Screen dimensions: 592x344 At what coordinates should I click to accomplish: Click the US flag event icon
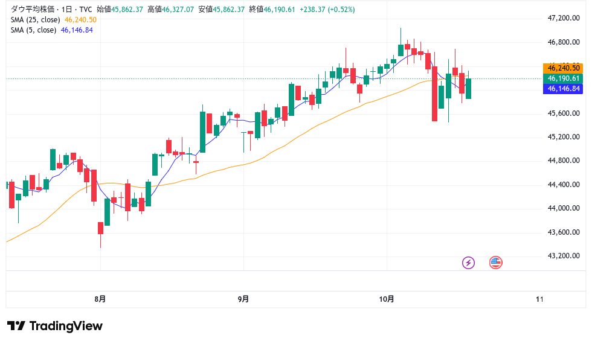point(496,263)
